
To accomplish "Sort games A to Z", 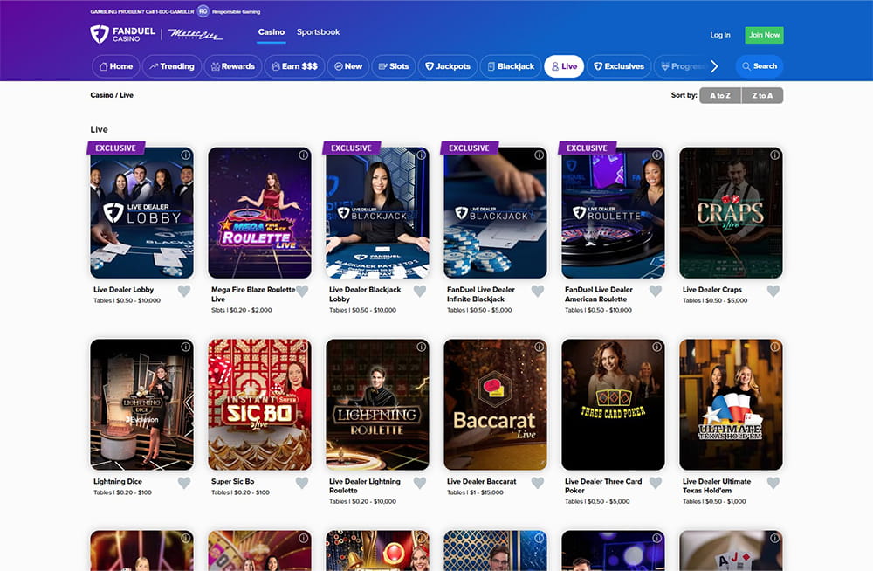I will tap(720, 96).
